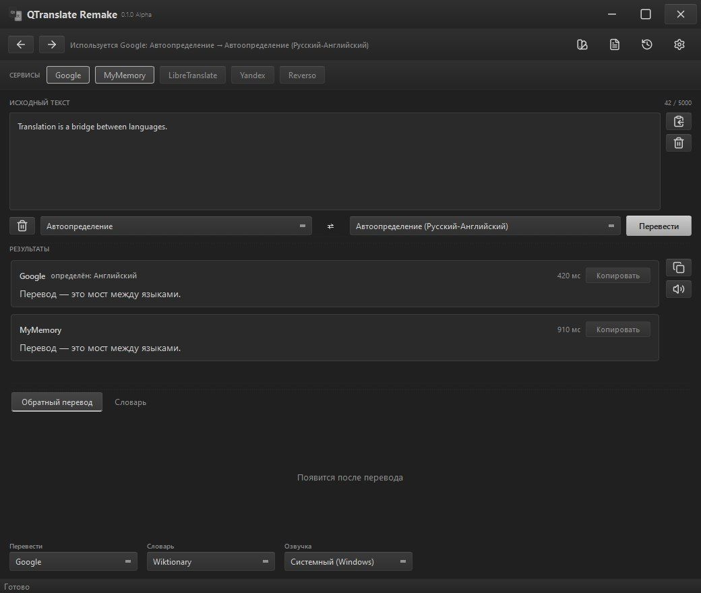Click the "910 мс" response time
The height and width of the screenshot is (593, 701).
[x=569, y=330]
